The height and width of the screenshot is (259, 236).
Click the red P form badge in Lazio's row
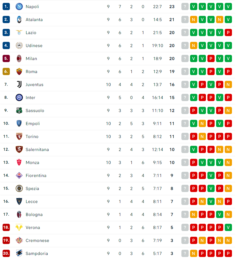[228, 33]
